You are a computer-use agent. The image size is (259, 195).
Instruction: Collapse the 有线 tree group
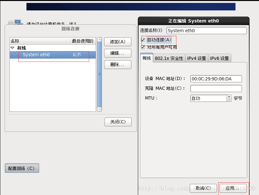click(12, 48)
